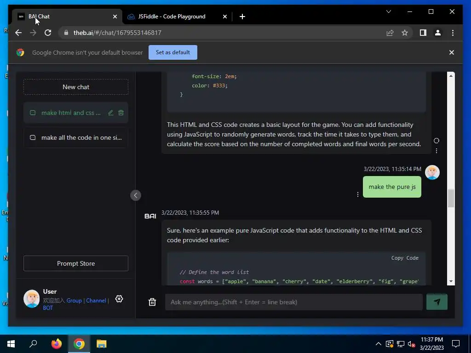
Task: Click the chat scrollbar up arrow
Action: click(451, 76)
